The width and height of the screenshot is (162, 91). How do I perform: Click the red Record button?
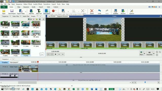[53, 11]
